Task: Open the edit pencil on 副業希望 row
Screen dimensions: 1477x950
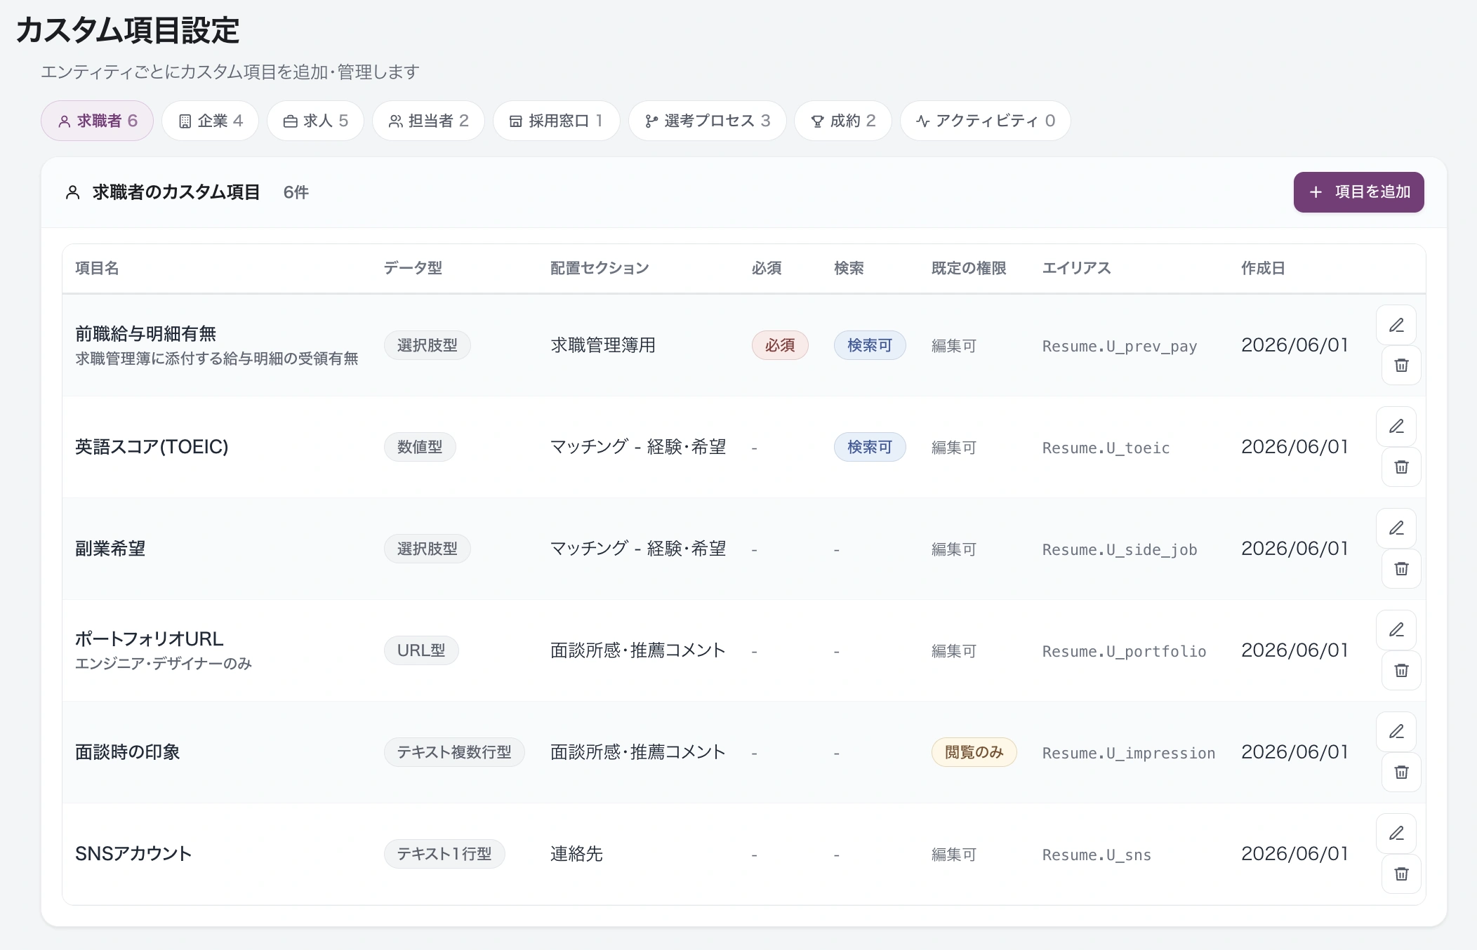Action: (x=1396, y=528)
